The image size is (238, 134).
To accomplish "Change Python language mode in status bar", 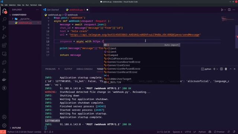I will click(202, 132).
